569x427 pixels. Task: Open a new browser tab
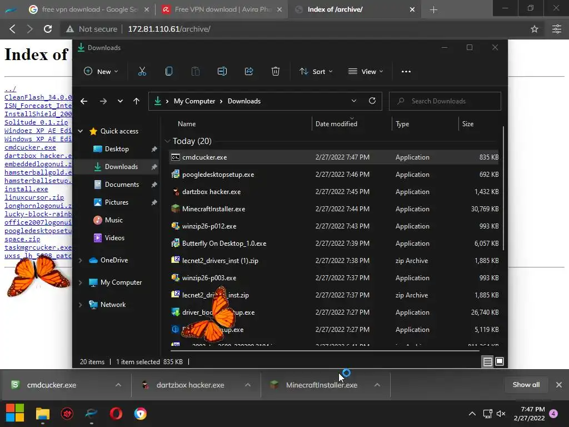tap(433, 10)
